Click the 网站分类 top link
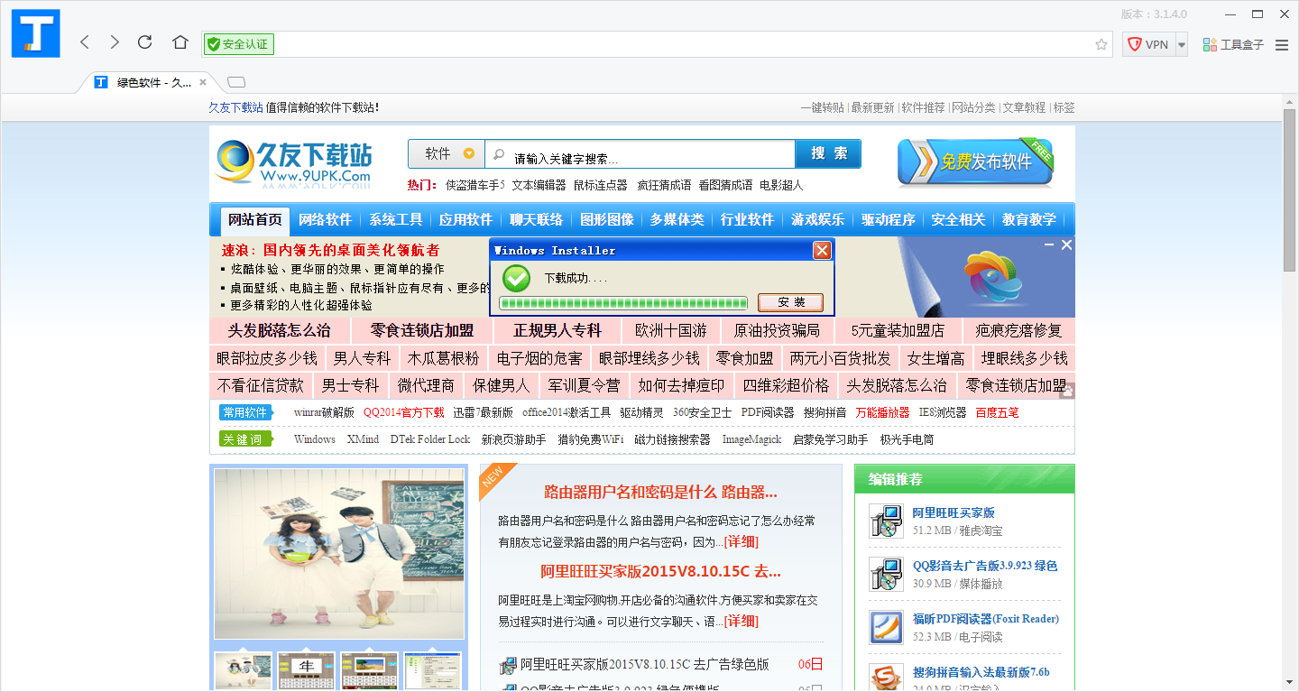 (973, 107)
